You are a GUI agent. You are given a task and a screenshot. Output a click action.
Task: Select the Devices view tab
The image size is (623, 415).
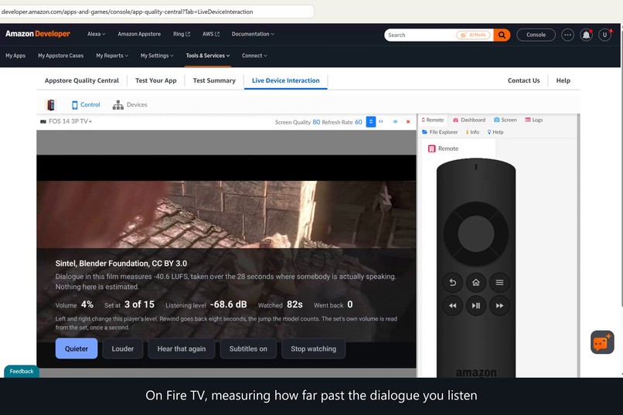pyautogui.click(x=130, y=105)
